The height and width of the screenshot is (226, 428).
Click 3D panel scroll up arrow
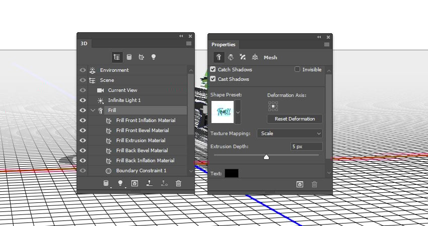tap(191, 70)
